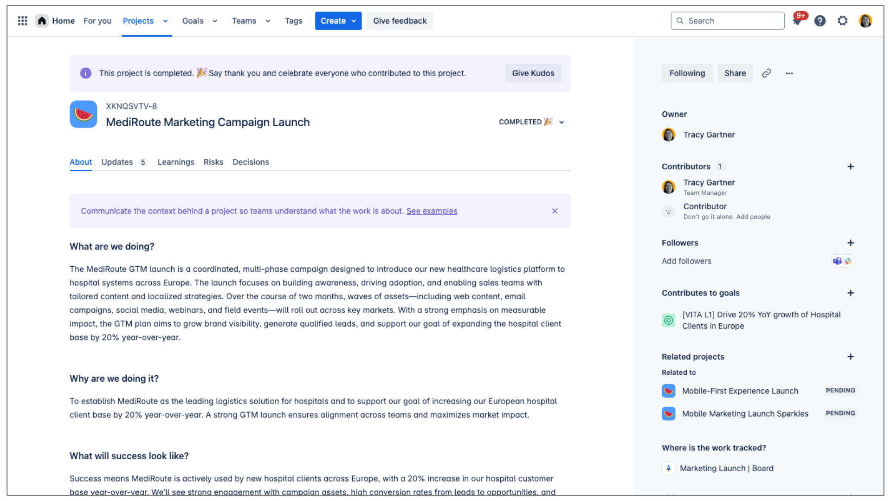Click the Give Kudos button
The image size is (891, 501).
point(533,73)
